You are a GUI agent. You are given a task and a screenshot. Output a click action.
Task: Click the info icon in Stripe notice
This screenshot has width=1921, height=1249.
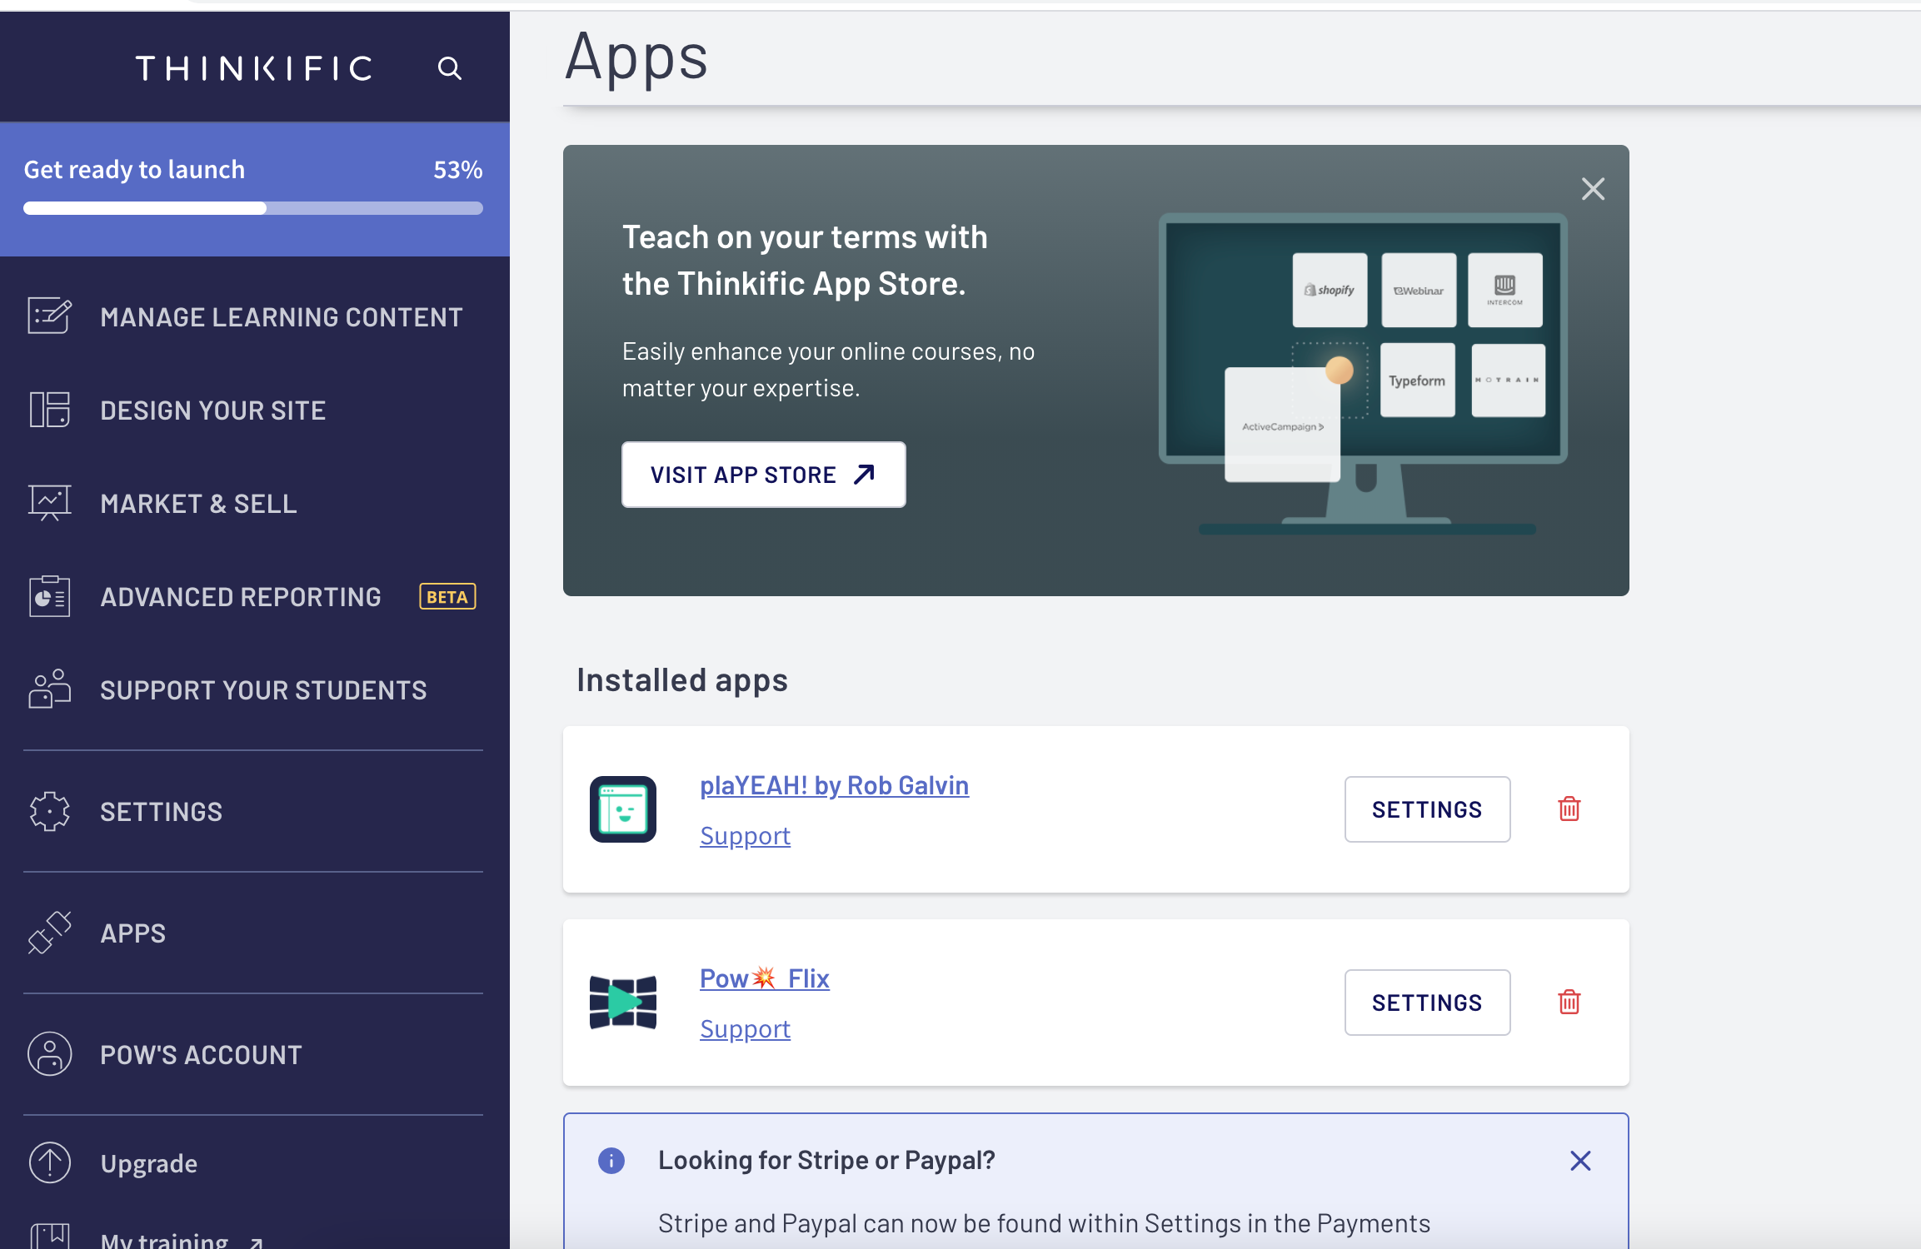pyautogui.click(x=611, y=1161)
